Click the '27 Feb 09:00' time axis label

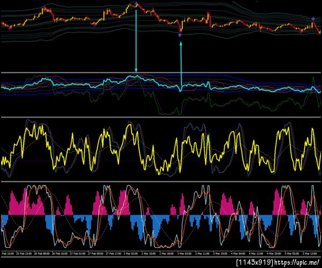tap(96, 254)
